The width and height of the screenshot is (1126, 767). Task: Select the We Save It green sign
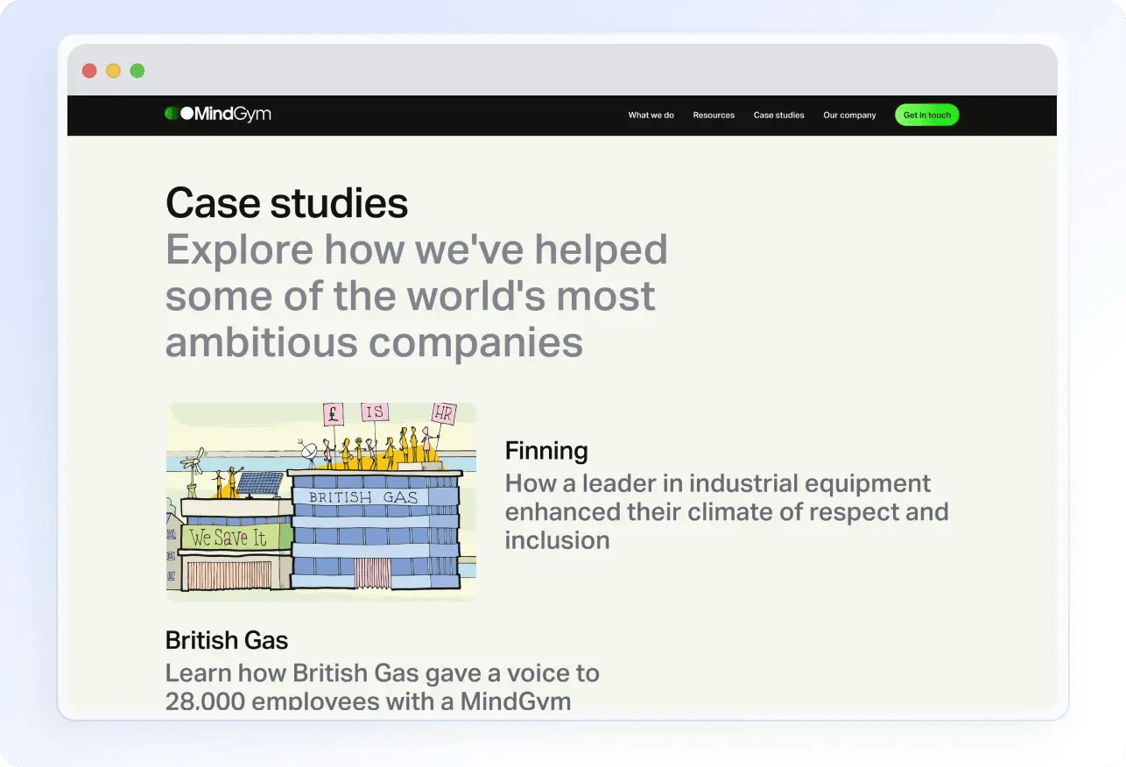coord(229,538)
